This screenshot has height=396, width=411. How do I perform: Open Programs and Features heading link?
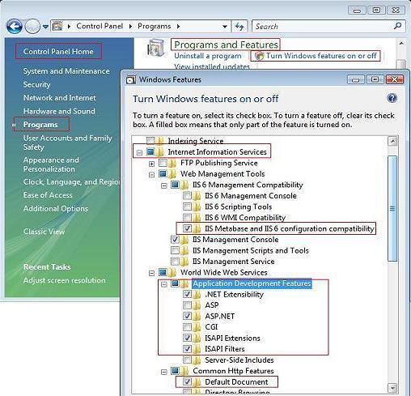(x=226, y=45)
